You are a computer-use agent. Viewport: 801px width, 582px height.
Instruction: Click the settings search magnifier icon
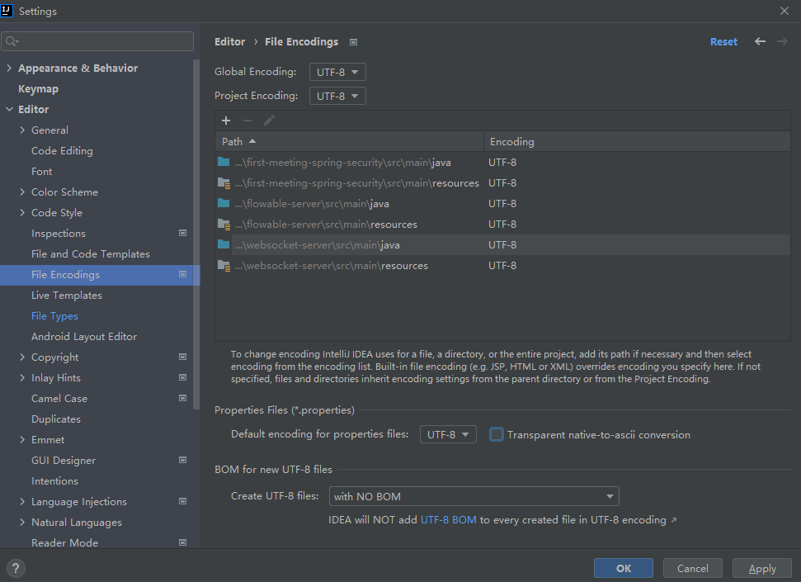click(12, 41)
